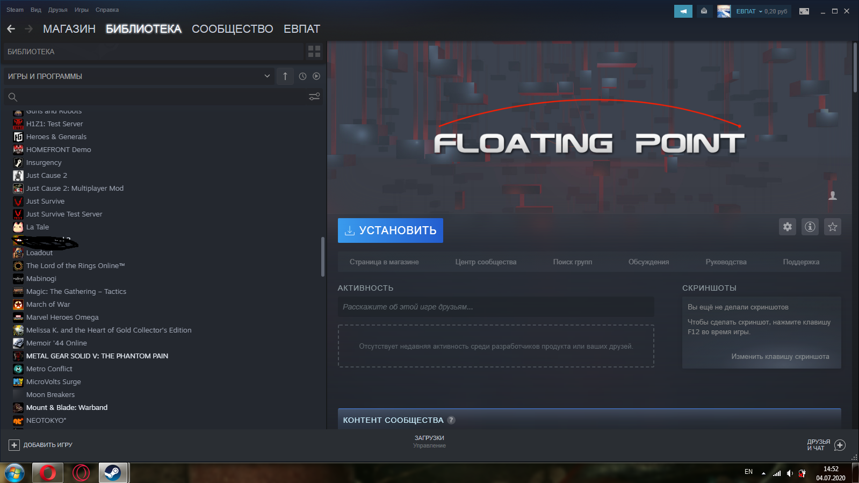Select Just Survive Test Server entry
The height and width of the screenshot is (483, 859).
[x=64, y=214]
